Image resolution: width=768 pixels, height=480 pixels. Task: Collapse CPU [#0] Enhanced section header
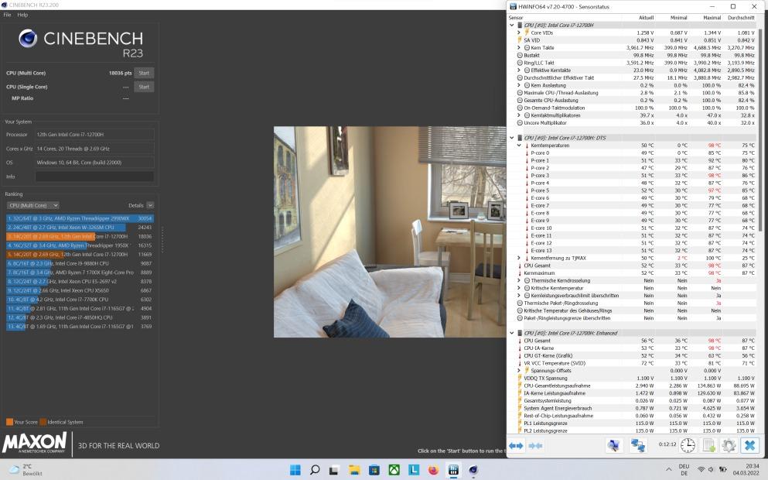point(512,333)
